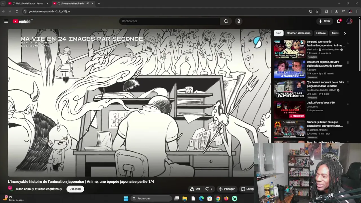This screenshot has height=203, width=361.
Task: Open options menu for Document explosif video
Action: click(x=348, y=62)
